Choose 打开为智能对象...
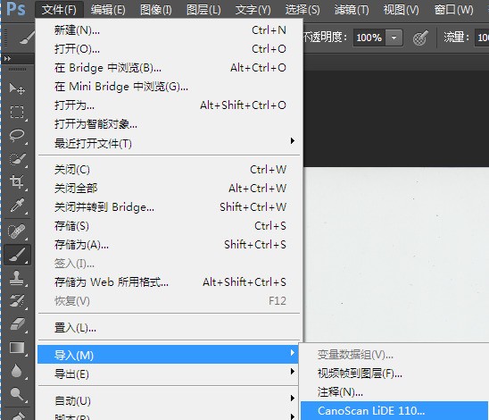 170,124
